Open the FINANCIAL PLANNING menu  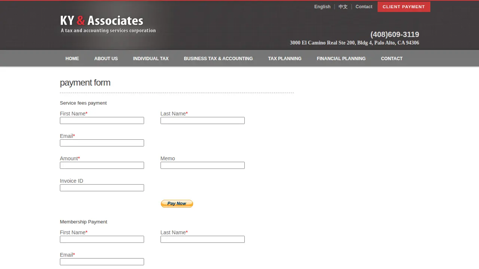341,59
